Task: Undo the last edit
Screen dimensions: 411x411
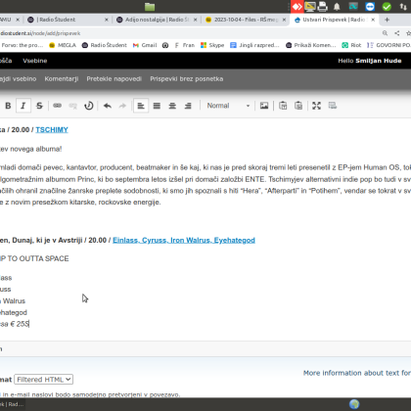Action: pos(108,106)
